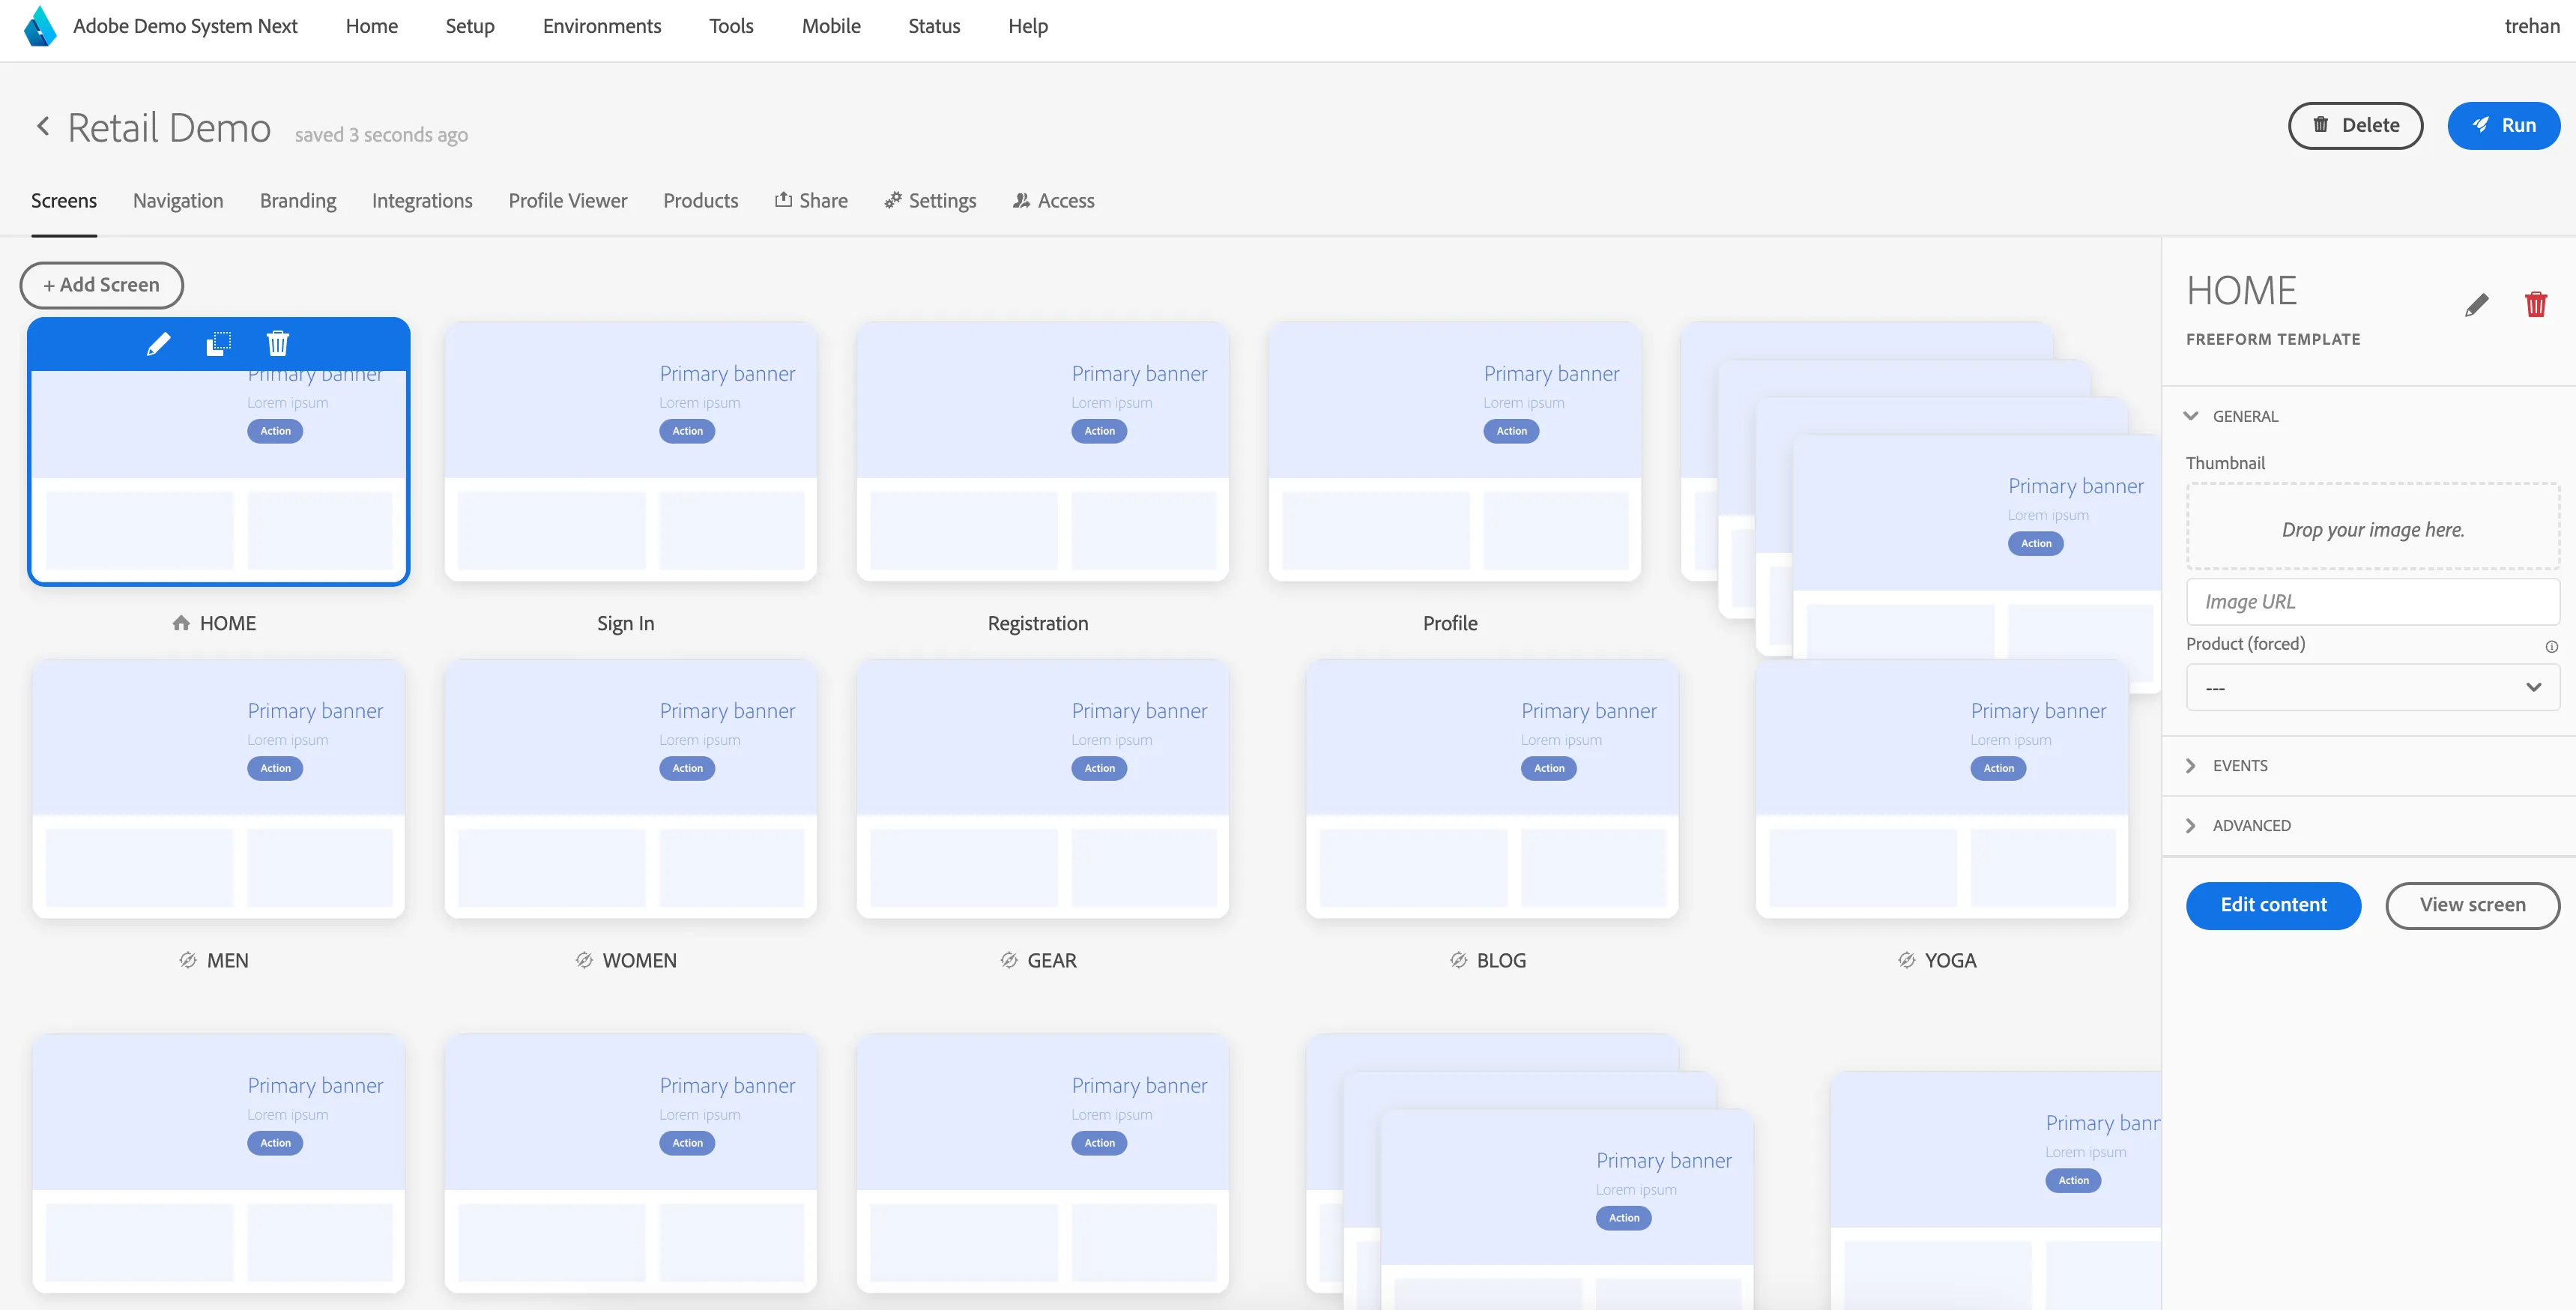
Task: Select the Registration screen thumbnail
Action: (1043, 451)
